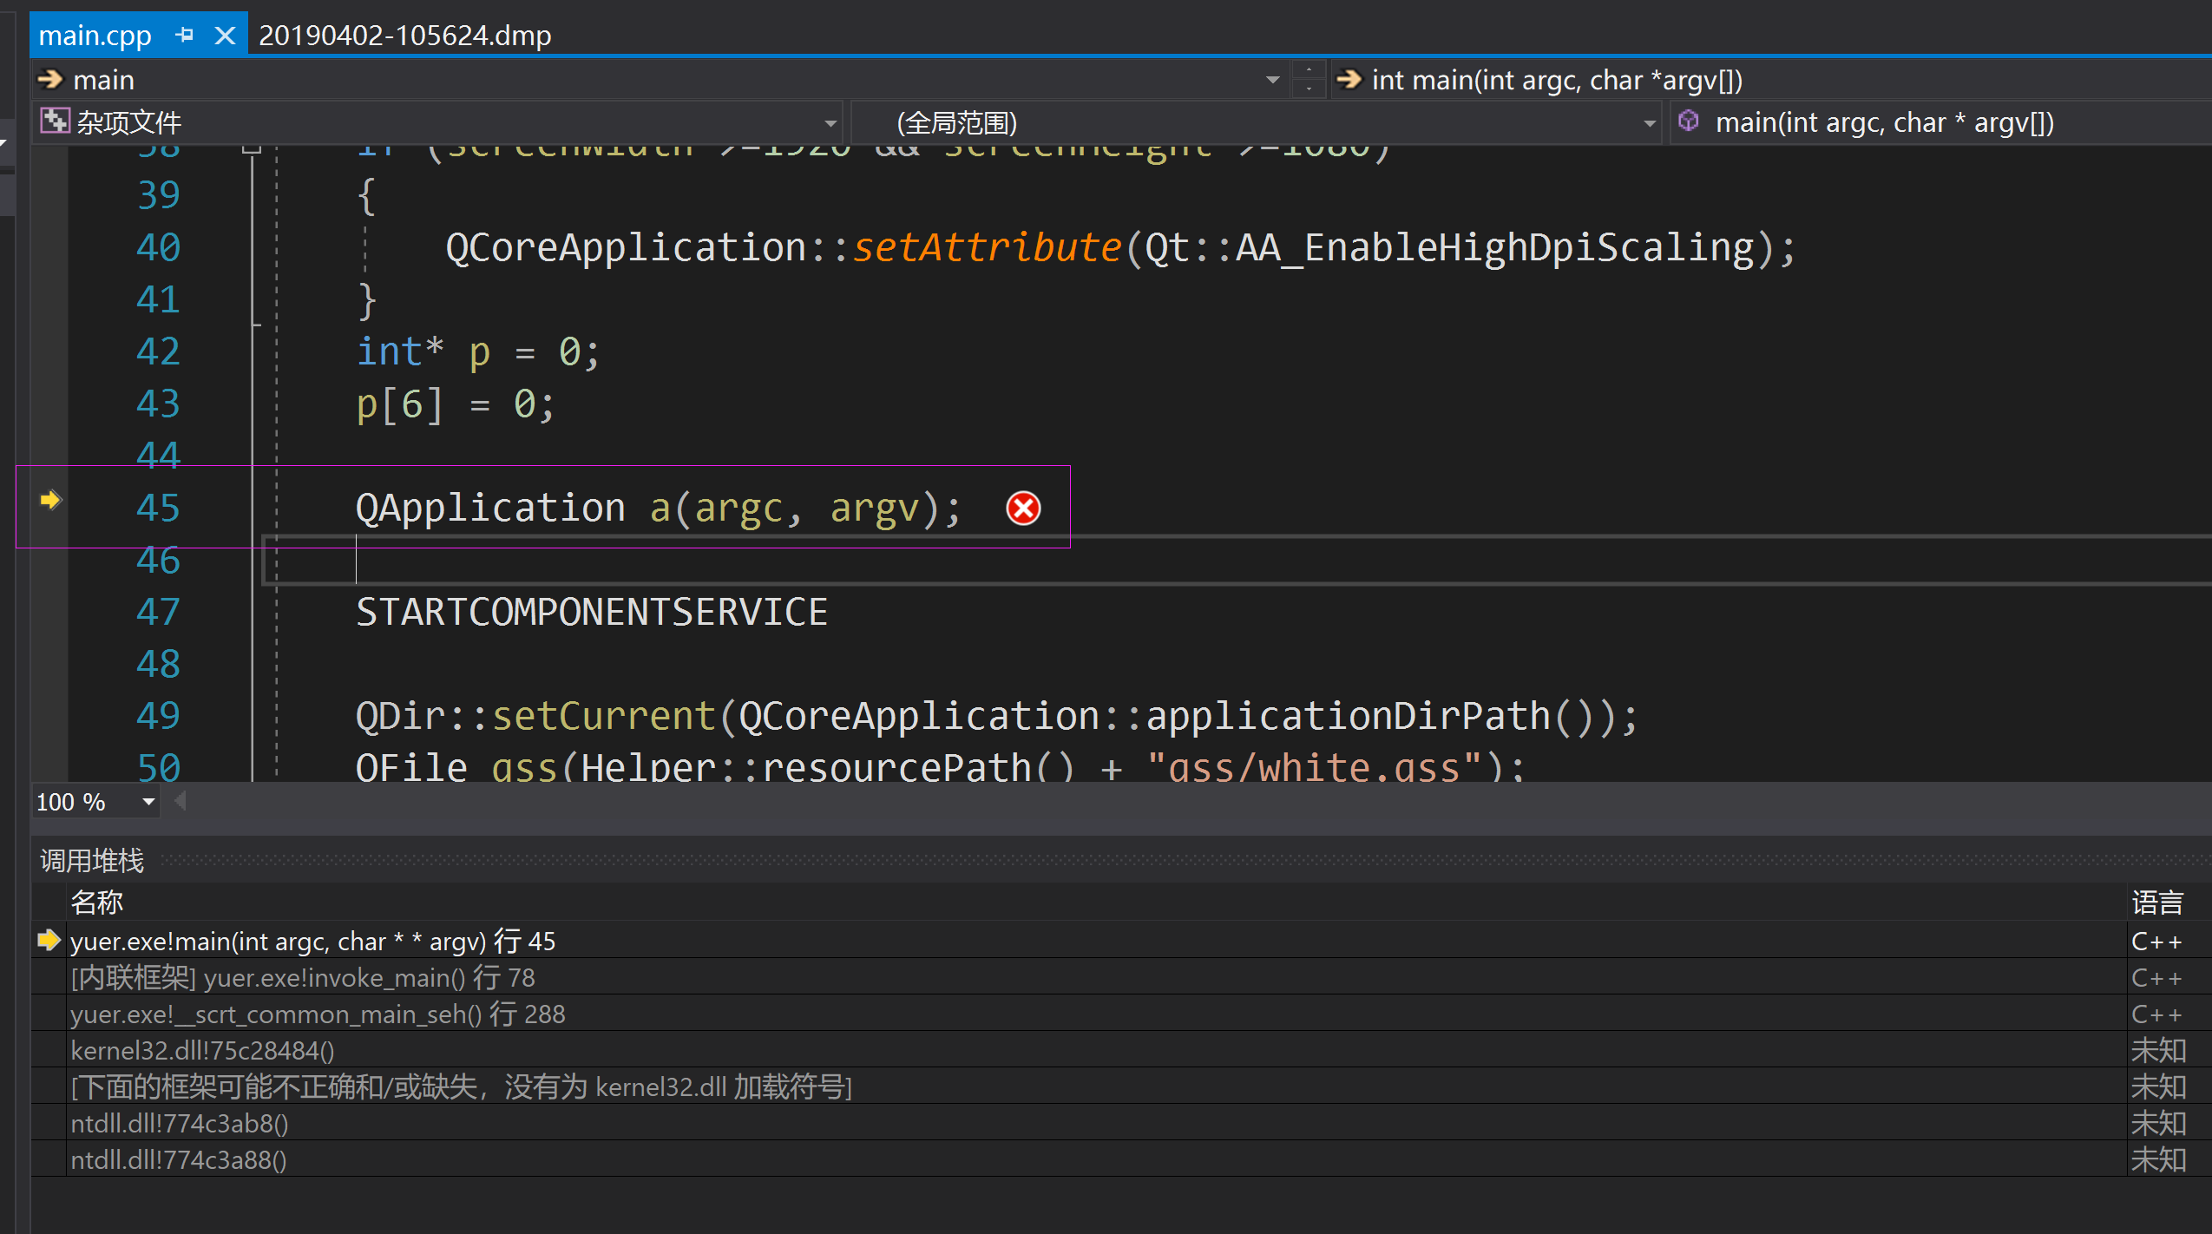Screen dimensions: 2212x1234
Task: Click the 杂项文件 project icon
Action: click(x=54, y=121)
